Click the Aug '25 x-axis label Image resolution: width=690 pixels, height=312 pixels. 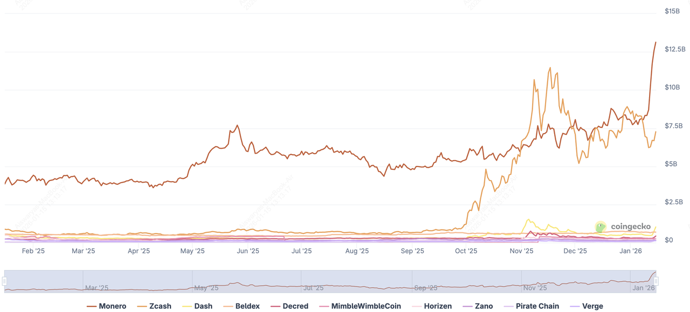coord(357,251)
